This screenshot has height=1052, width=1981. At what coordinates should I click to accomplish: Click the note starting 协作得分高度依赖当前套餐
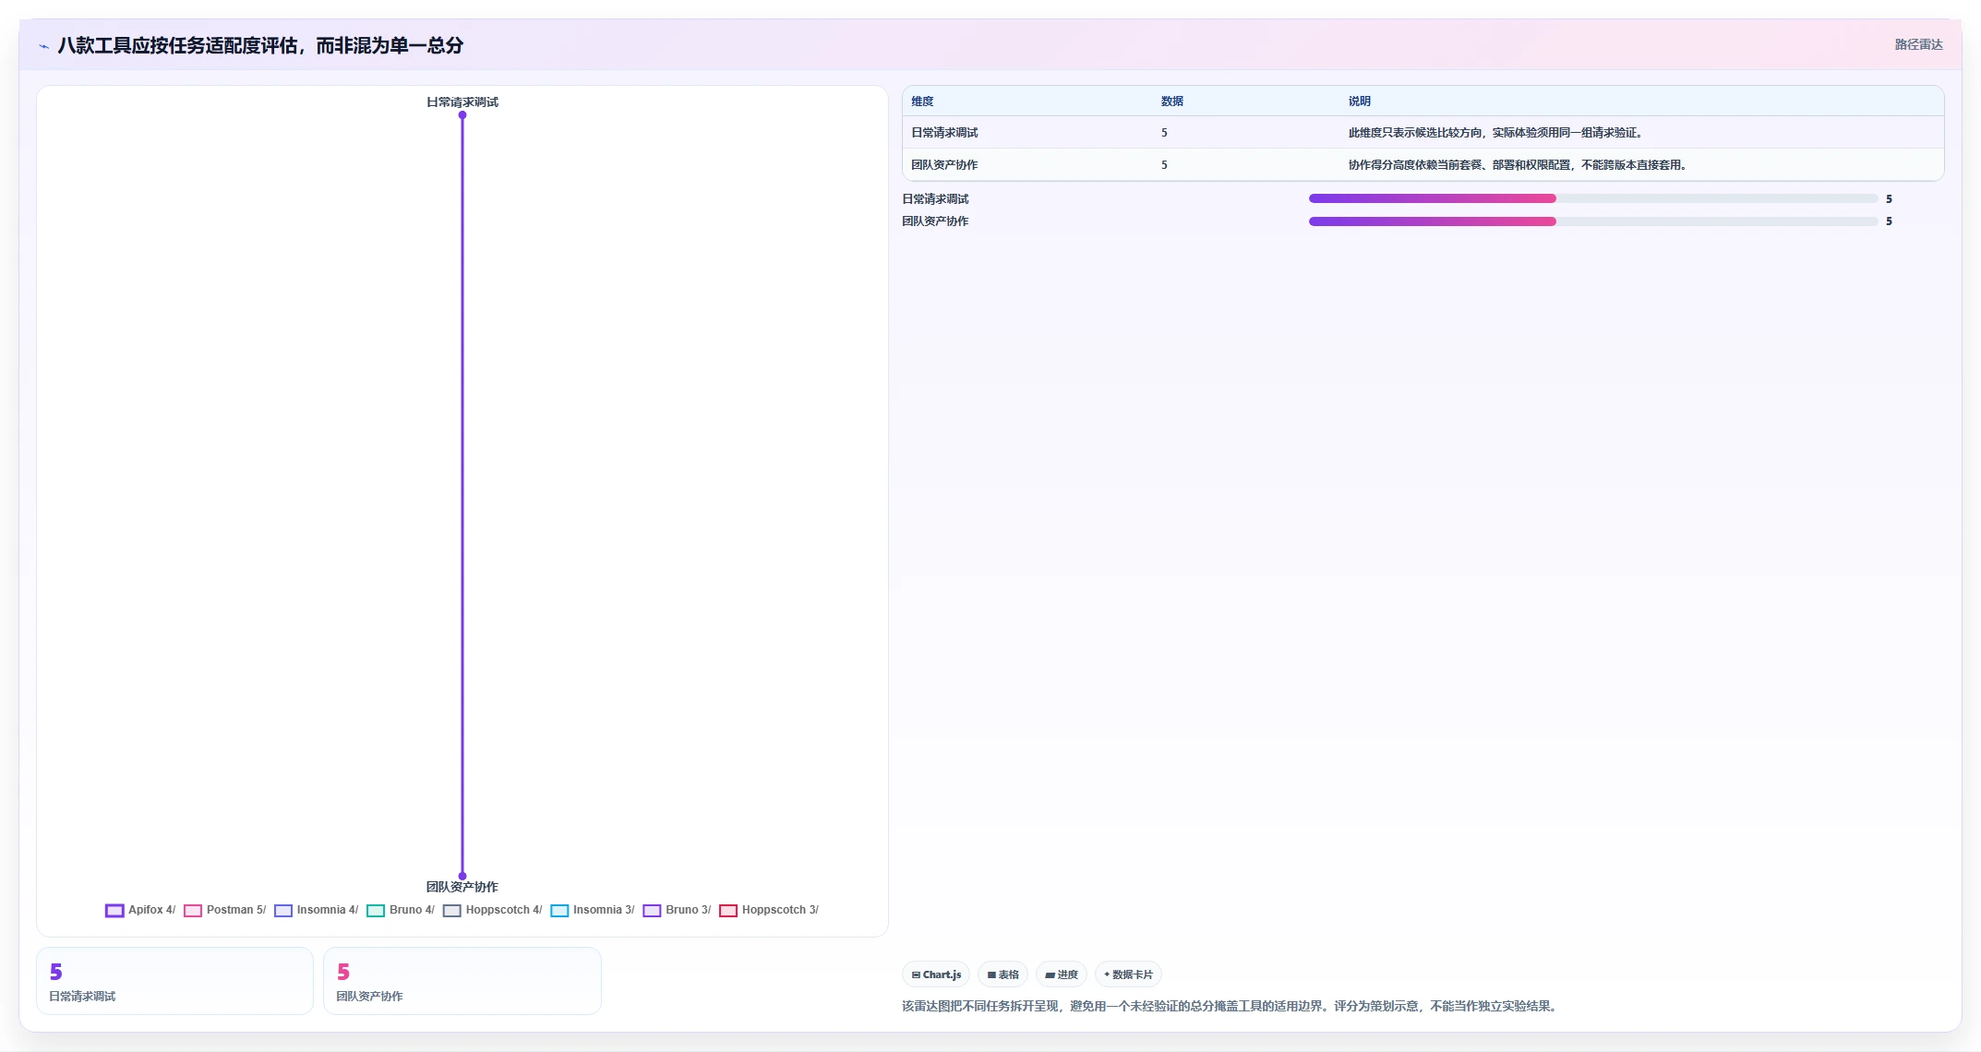1518,165
